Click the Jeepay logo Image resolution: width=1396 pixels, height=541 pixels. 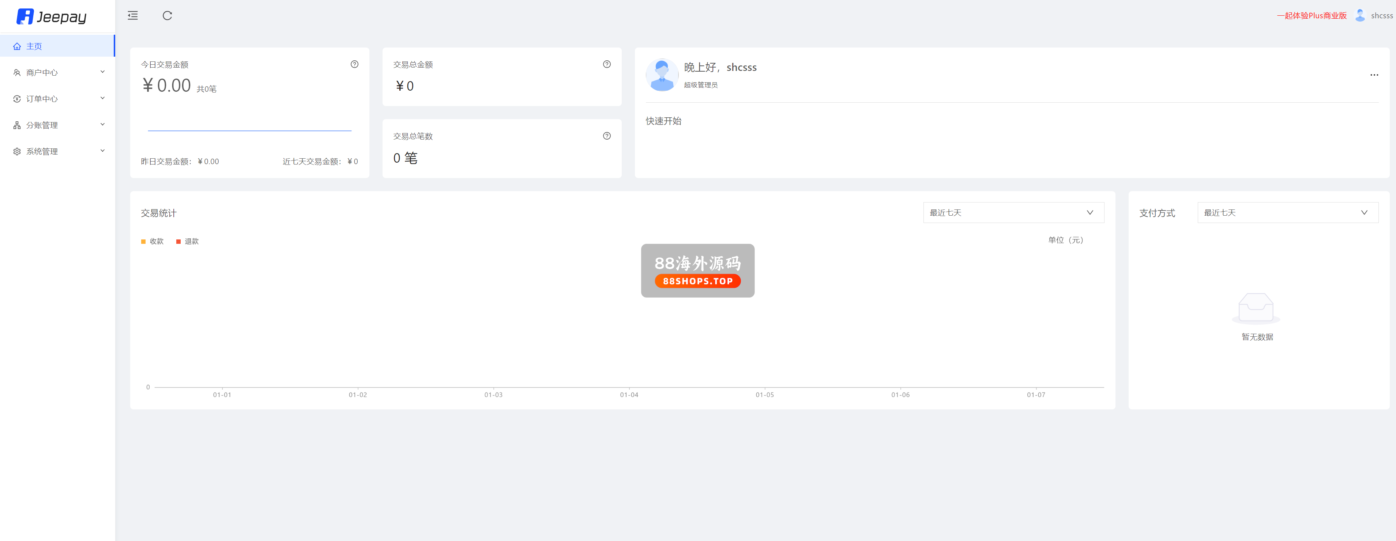(52, 17)
